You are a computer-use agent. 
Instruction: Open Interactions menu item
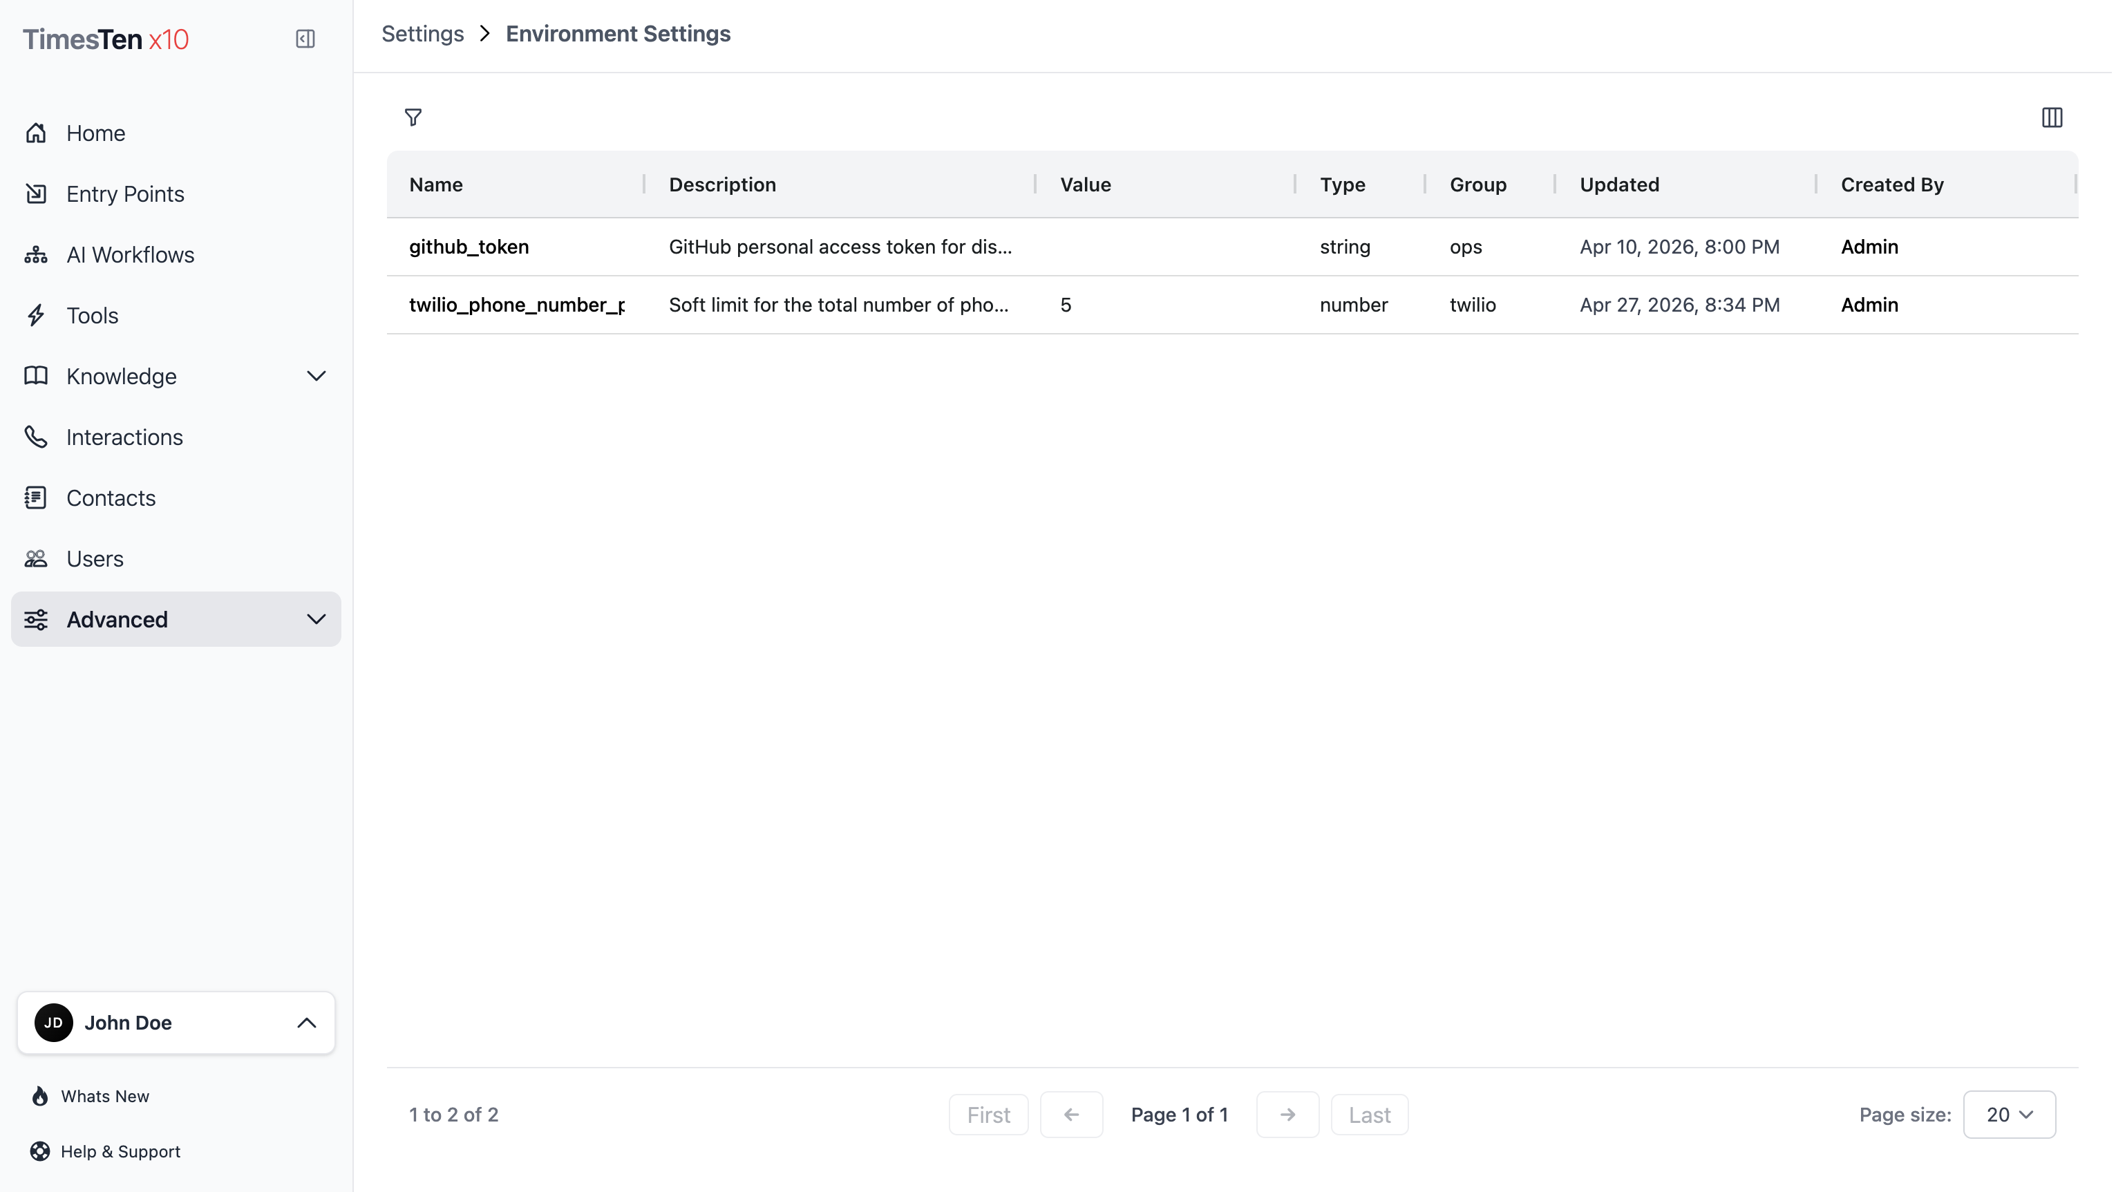click(176, 436)
